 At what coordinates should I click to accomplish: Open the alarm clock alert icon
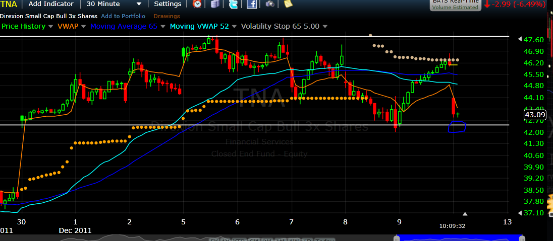point(197,4)
